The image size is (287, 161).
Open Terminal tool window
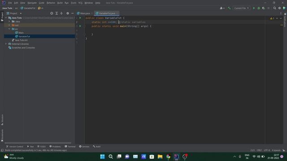[x=70, y=147]
